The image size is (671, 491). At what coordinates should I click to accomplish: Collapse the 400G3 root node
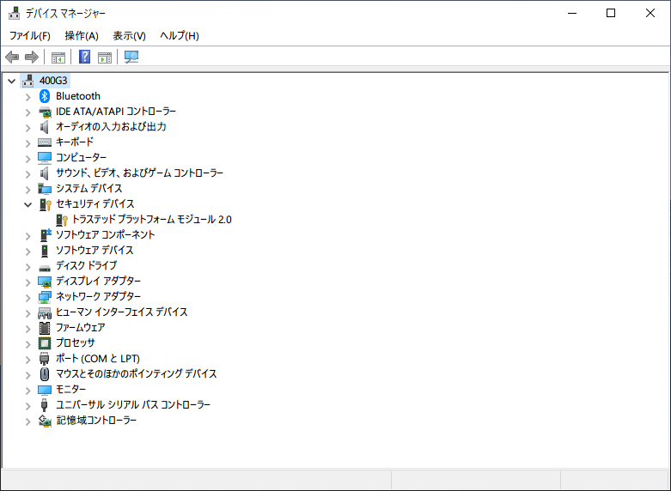[11, 81]
